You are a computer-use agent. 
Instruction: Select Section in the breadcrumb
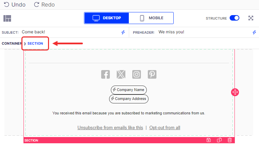pos(35,44)
